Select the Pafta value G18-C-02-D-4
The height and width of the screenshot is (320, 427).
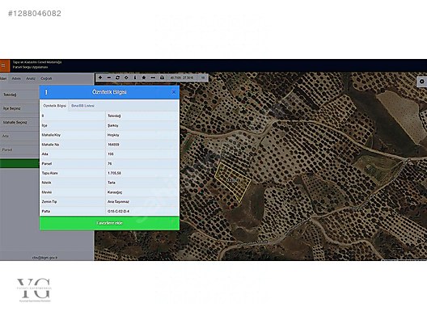[x=118, y=211]
